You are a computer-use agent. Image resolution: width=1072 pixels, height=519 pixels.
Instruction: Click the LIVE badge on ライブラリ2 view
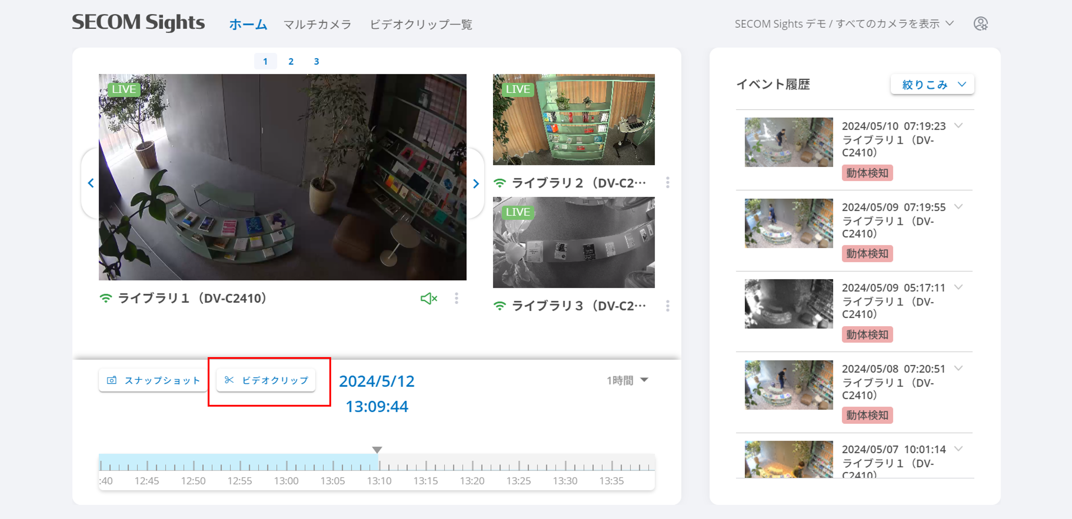(x=518, y=90)
